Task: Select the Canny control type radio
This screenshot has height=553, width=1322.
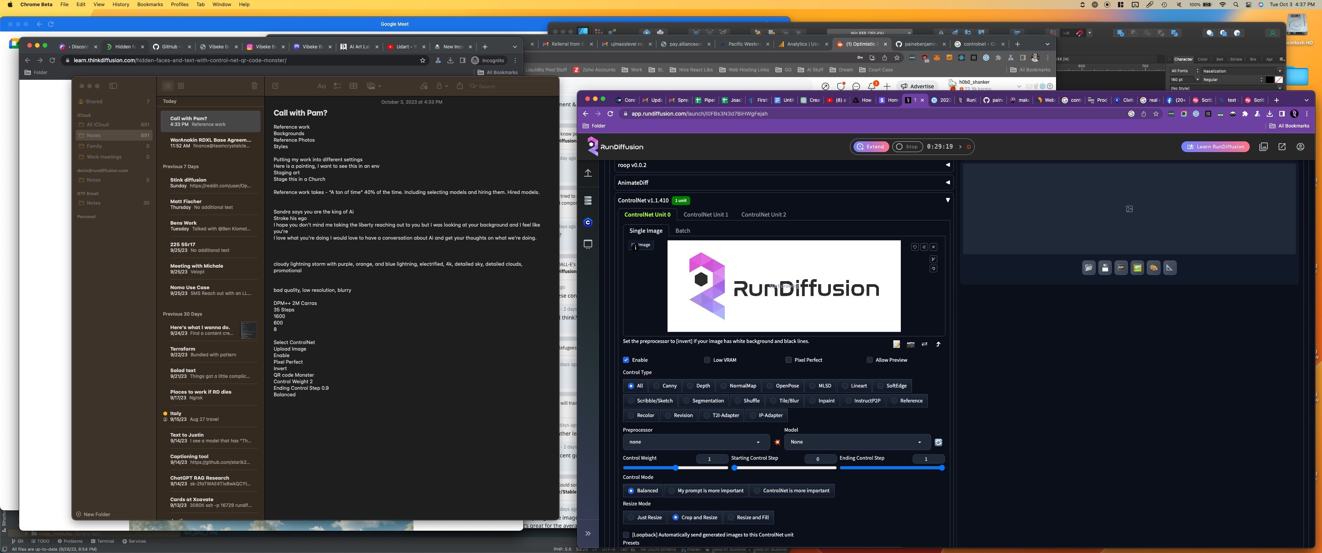Action: coord(656,386)
